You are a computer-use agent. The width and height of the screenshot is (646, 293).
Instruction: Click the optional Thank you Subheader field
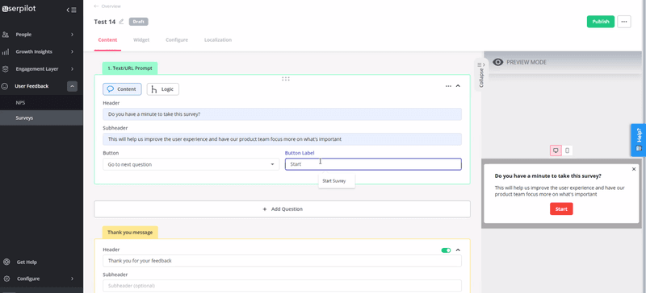(282, 286)
